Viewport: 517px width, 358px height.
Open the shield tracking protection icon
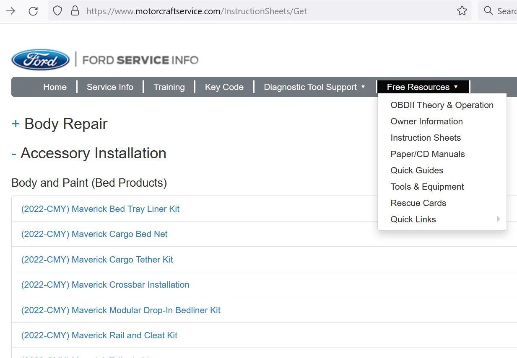click(x=57, y=11)
